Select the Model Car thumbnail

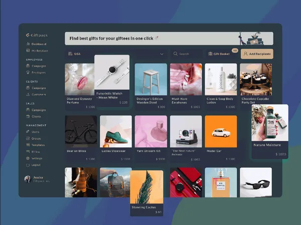[x=221, y=131]
